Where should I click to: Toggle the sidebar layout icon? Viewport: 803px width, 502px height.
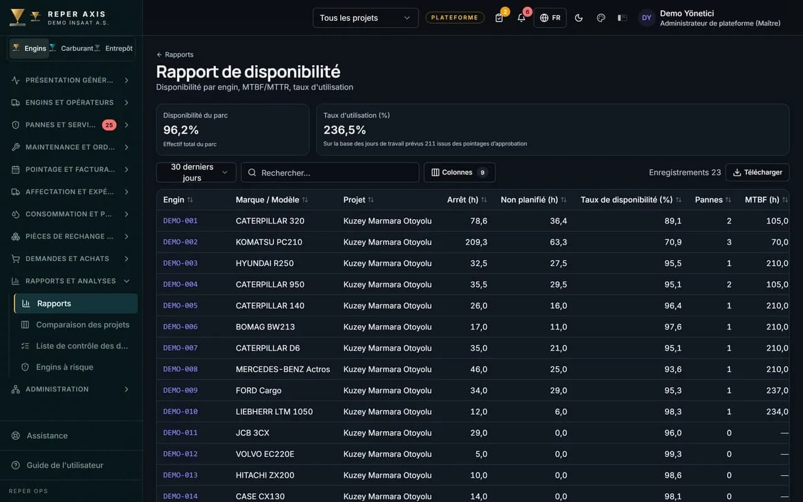tap(622, 18)
